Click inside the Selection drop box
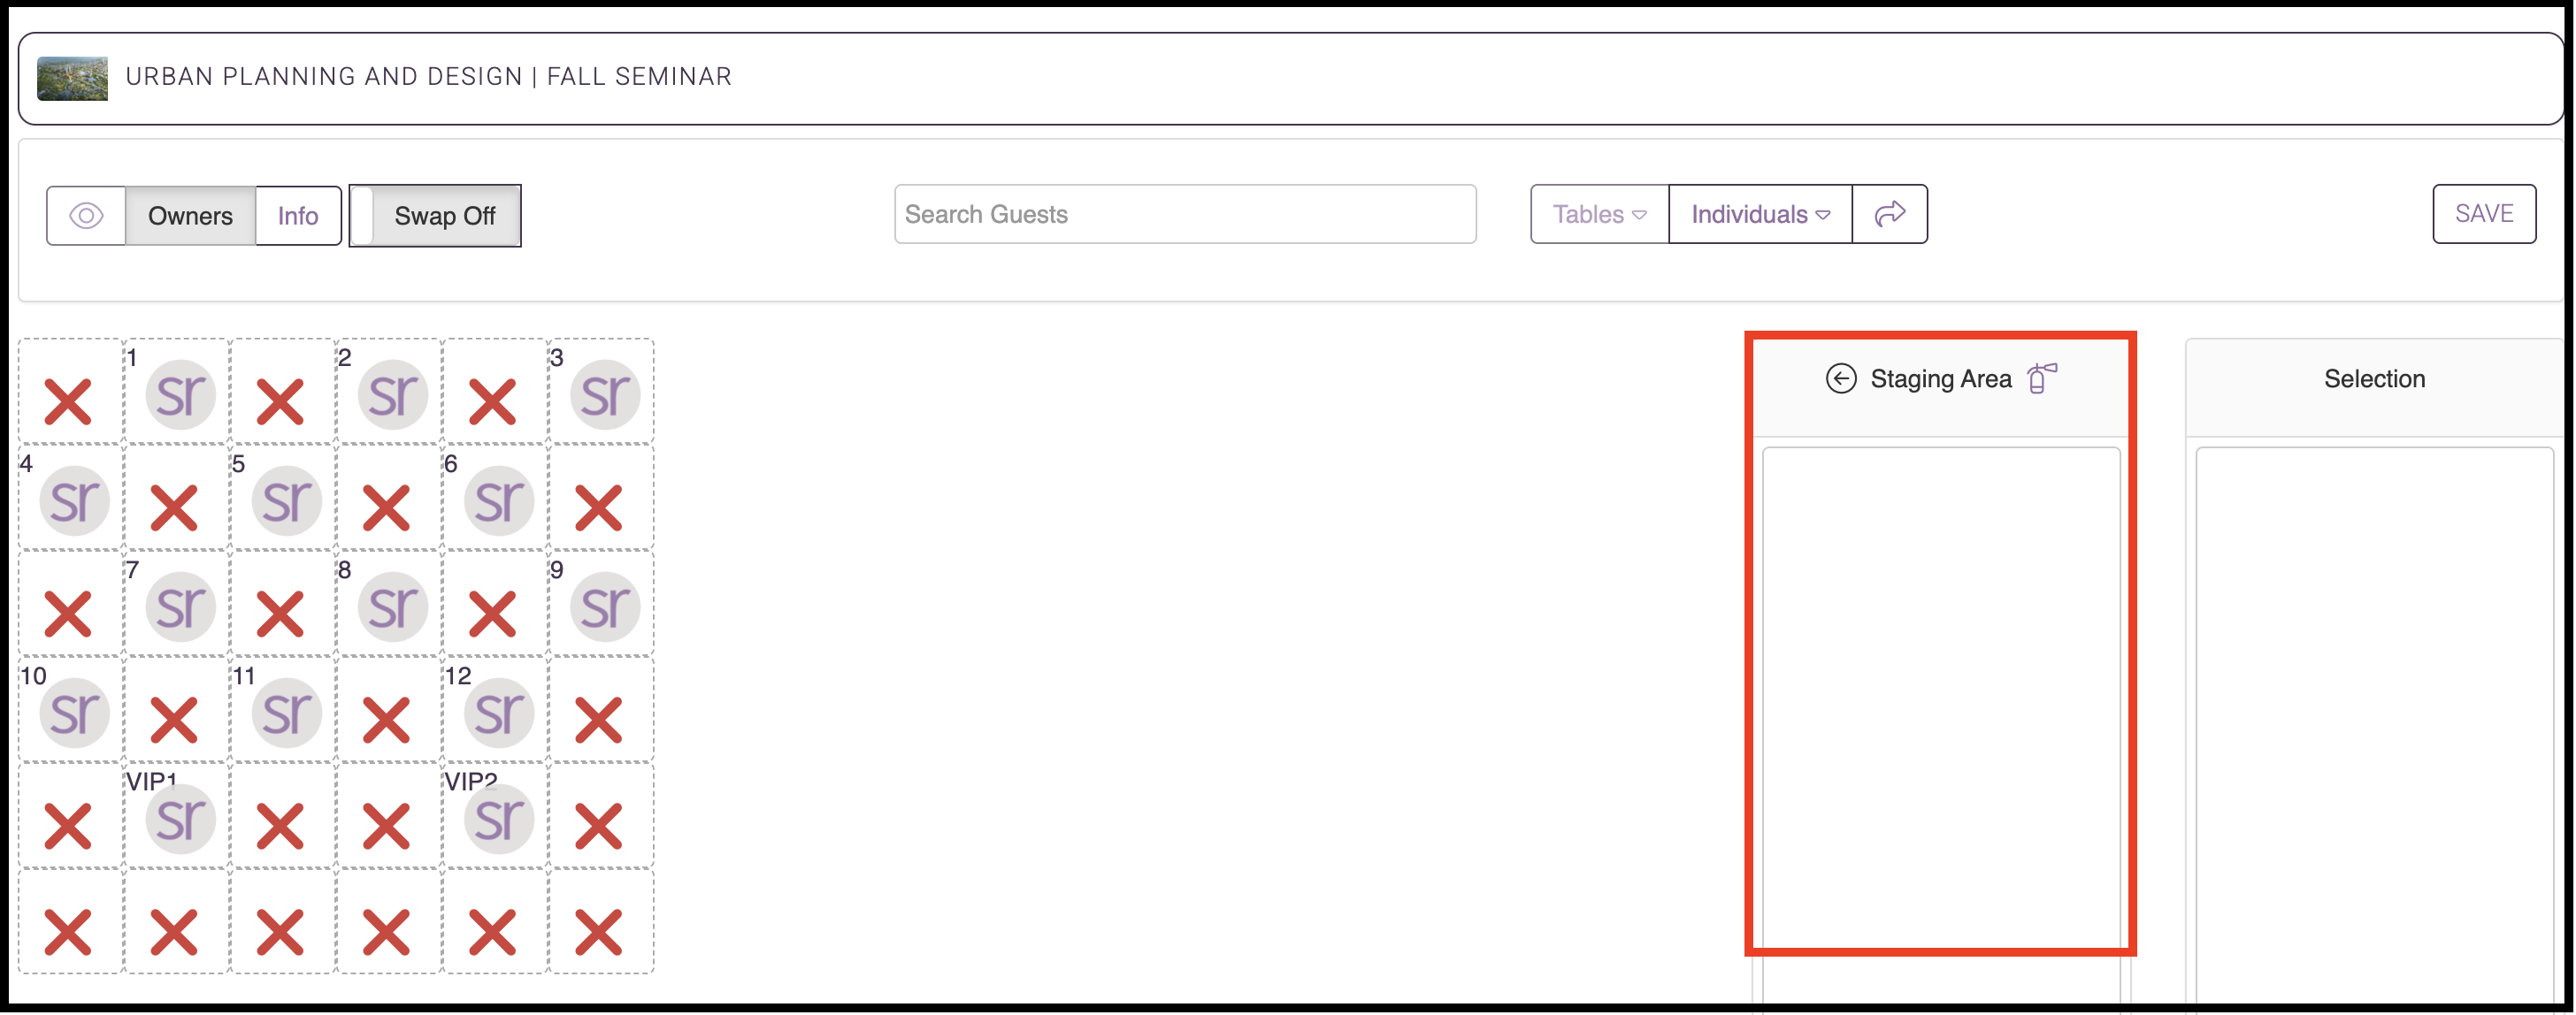Image resolution: width=2576 pixels, height=1015 pixels. tap(2374, 724)
